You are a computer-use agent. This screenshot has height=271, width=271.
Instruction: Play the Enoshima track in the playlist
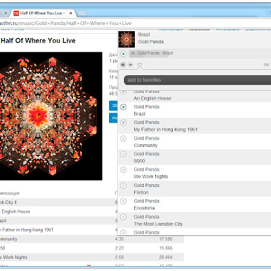[x=123, y=201]
